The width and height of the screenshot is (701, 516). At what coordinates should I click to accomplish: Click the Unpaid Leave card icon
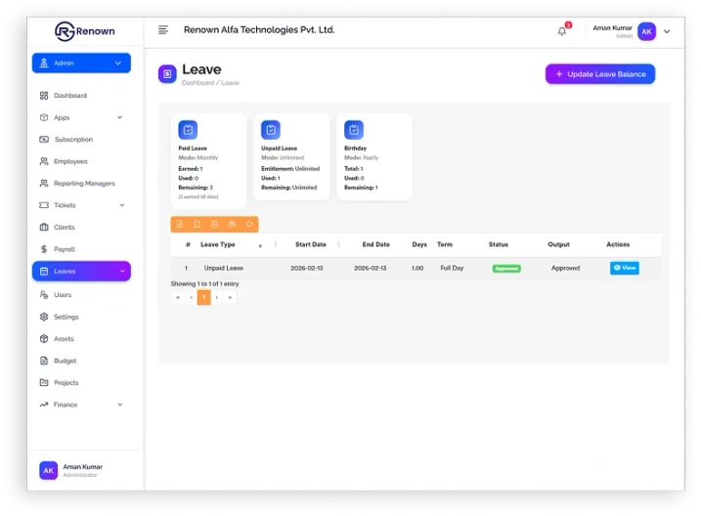(271, 130)
